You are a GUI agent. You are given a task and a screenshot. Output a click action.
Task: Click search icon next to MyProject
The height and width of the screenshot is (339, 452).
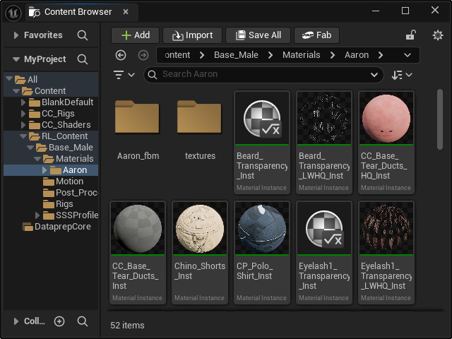[x=83, y=59]
